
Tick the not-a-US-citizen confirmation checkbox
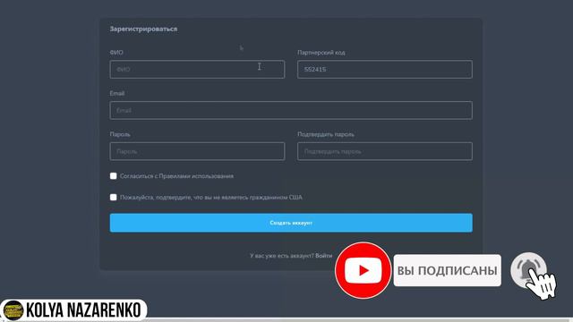[x=114, y=197]
